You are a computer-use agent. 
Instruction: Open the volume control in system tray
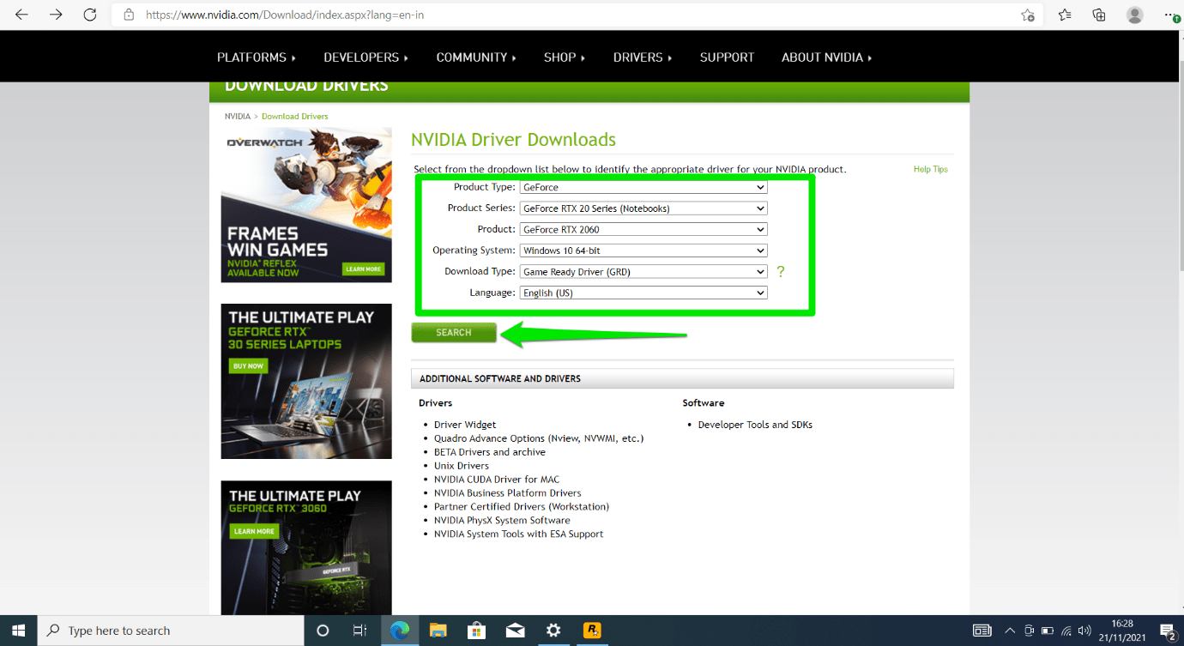pos(1084,630)
